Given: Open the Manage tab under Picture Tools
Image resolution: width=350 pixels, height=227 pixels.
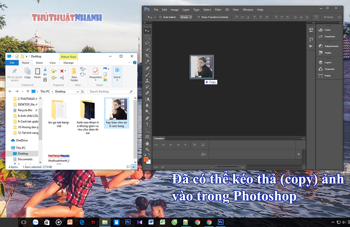Looking at the screenshot, I should click(69, 63).
